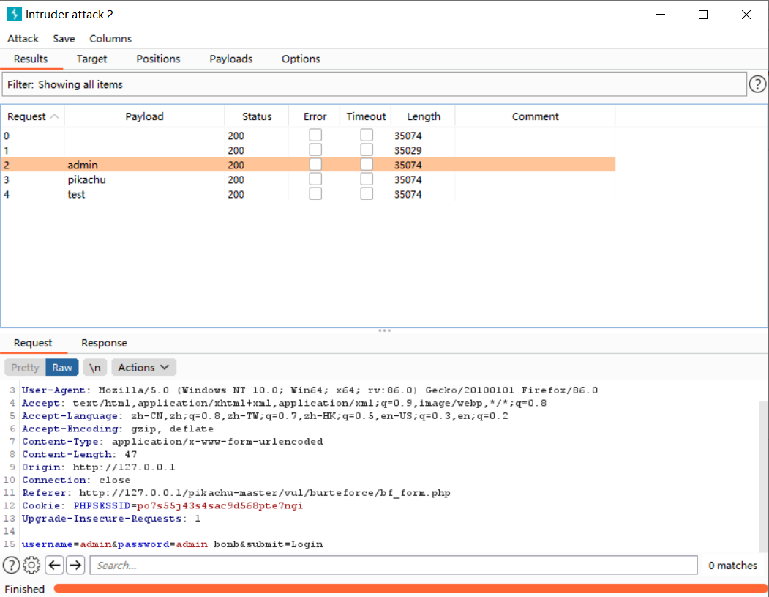Click the request pane vertical scrollbar
Screen dimensions: 769x597
click(763, 476)
